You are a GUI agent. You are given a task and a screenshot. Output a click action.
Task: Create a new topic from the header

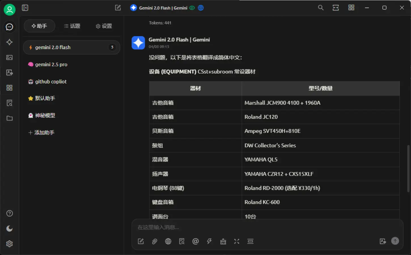pyautogui.click(x=118, y=8)
